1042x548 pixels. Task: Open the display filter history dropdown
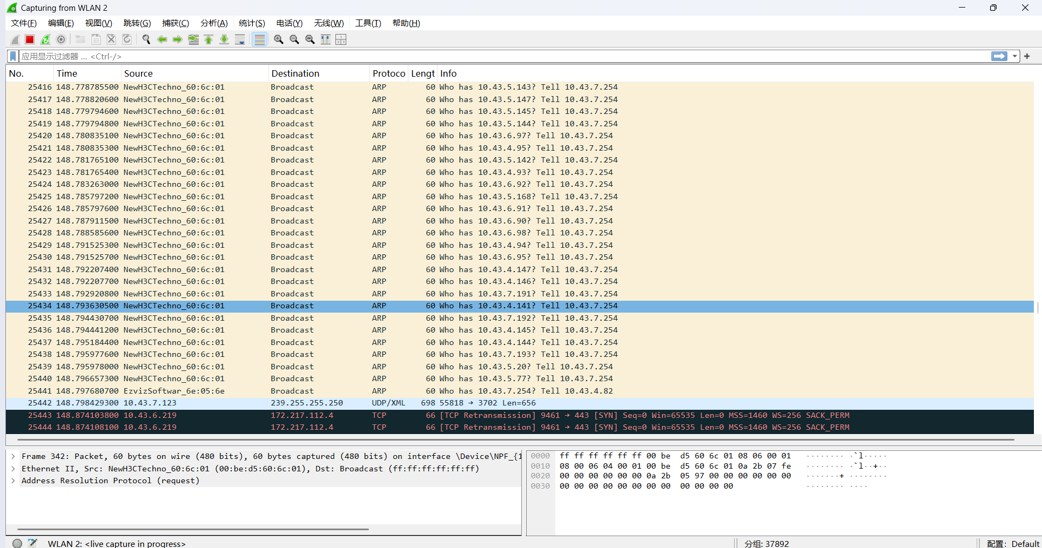[x=1015, y=56]
